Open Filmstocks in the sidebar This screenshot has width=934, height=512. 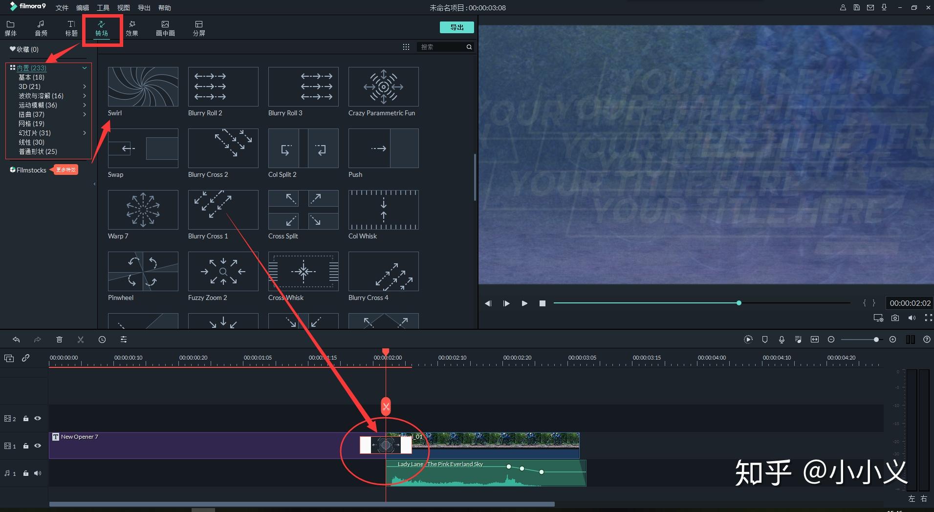click(28, 170)
